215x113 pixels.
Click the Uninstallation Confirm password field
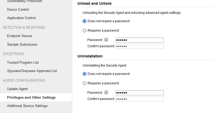140,99
